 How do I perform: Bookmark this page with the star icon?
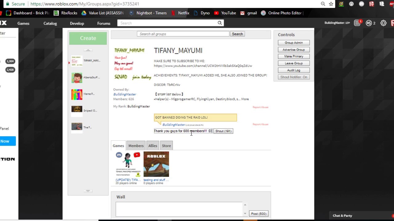pos(331,4)
